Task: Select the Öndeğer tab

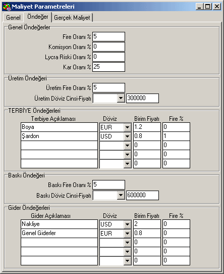Action: tap(37, 17)
